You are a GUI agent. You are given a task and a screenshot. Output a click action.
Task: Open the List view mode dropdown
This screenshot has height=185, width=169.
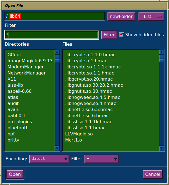[151, 17]
